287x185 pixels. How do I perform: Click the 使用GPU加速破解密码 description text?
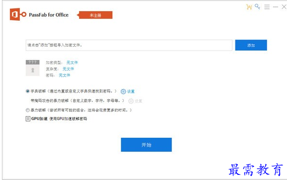point(68,119)
